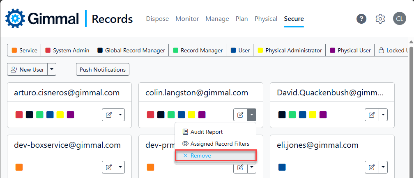Toggle the Service role filter
Screen dimensions: 414x178
(x=25, y=50)
